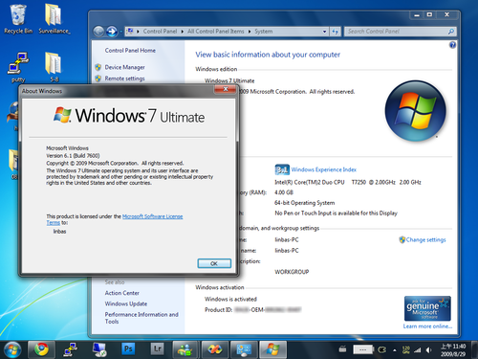The width and height of the screenshot is (478, 359).
Task: Click the 'Windows is activated' text
Action: coord(230,299)
